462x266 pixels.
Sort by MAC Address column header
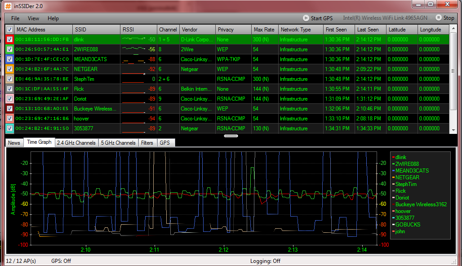point(43,30)
